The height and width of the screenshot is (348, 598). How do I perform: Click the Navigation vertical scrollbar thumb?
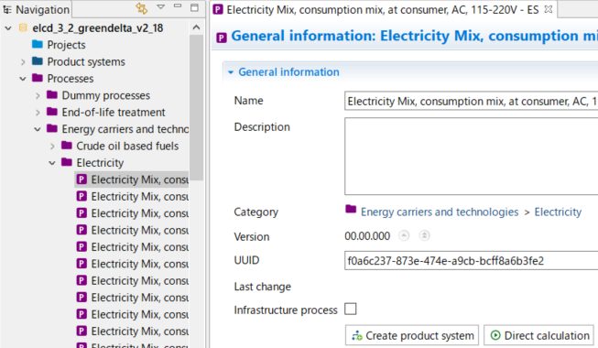[196, 107]
